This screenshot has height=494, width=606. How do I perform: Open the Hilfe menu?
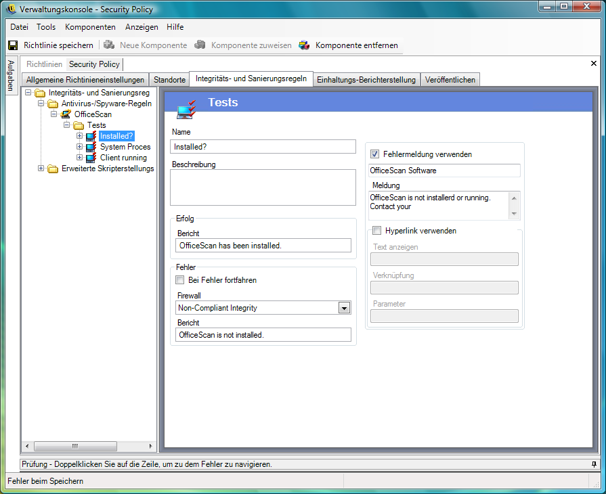(175, 27)
